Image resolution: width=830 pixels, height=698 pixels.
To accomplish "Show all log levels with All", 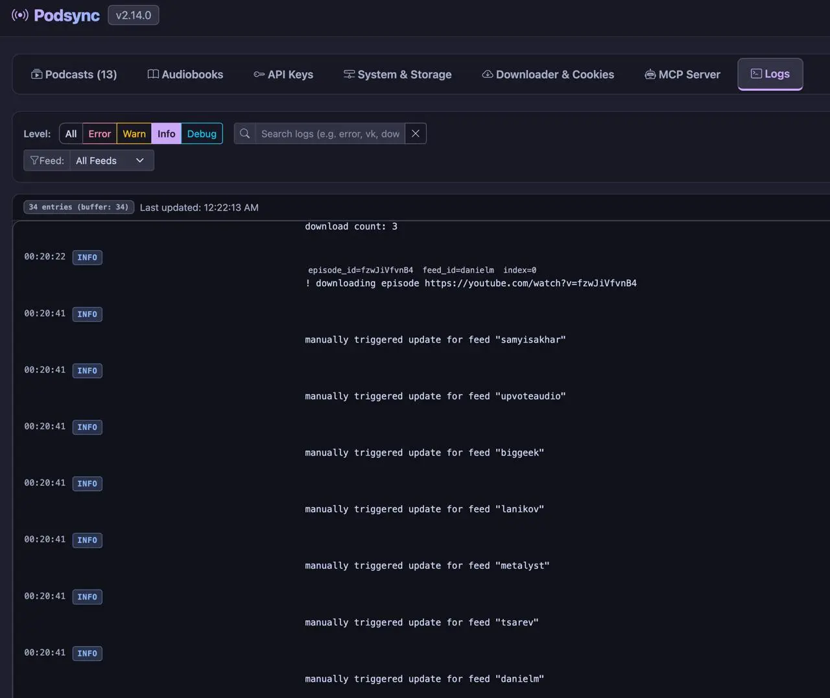I will tap(71, 134).
